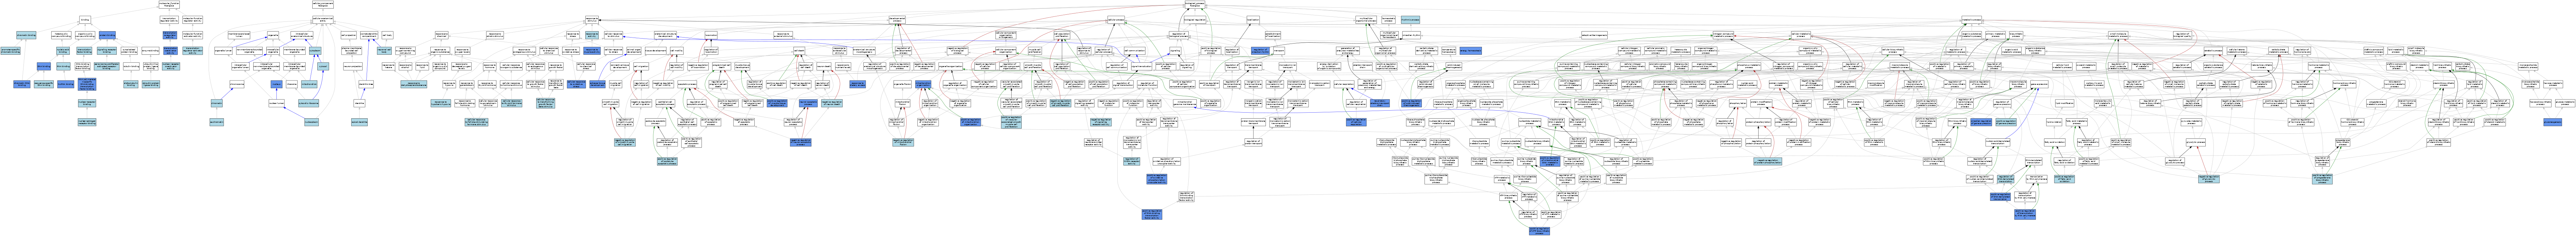
Task: Select the energy homeostasis node
Action: [x=1471, y=51]
